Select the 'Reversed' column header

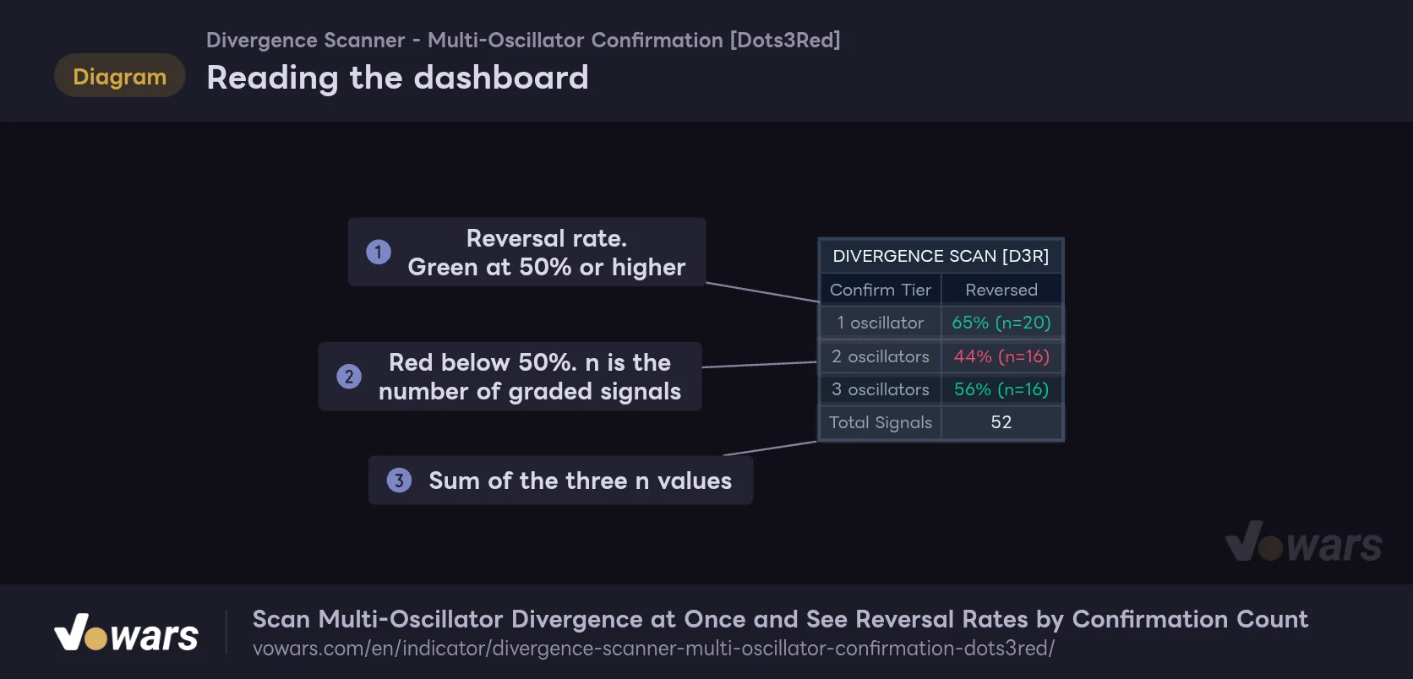coord(1001,290)
